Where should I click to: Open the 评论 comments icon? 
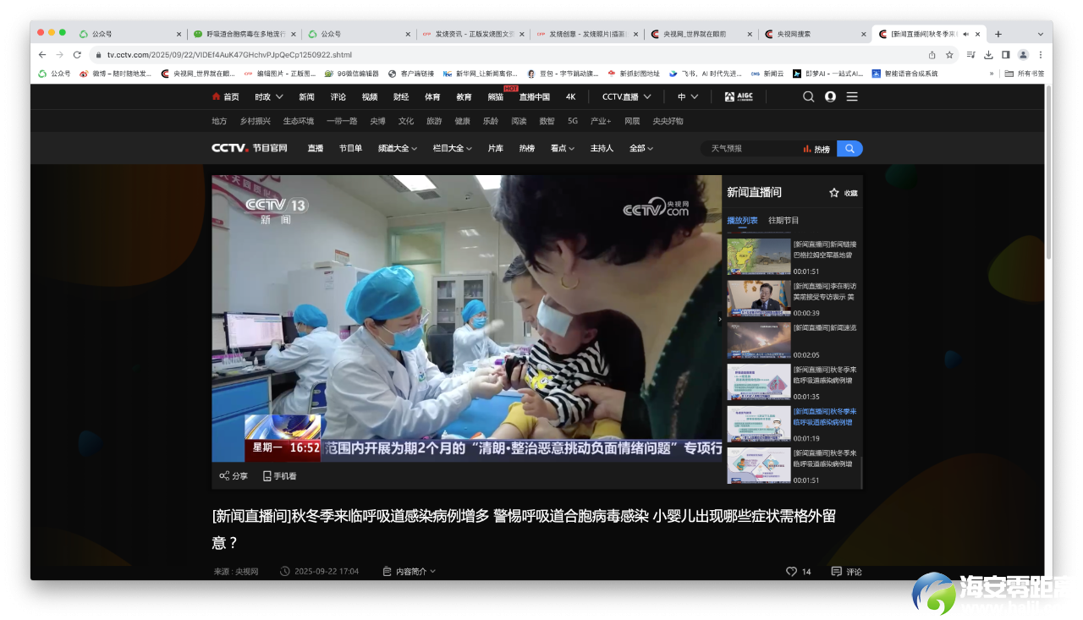pyautogui.click(x=836, y=572)
